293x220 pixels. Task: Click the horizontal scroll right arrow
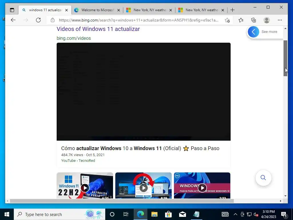click(x=280, y=201)
